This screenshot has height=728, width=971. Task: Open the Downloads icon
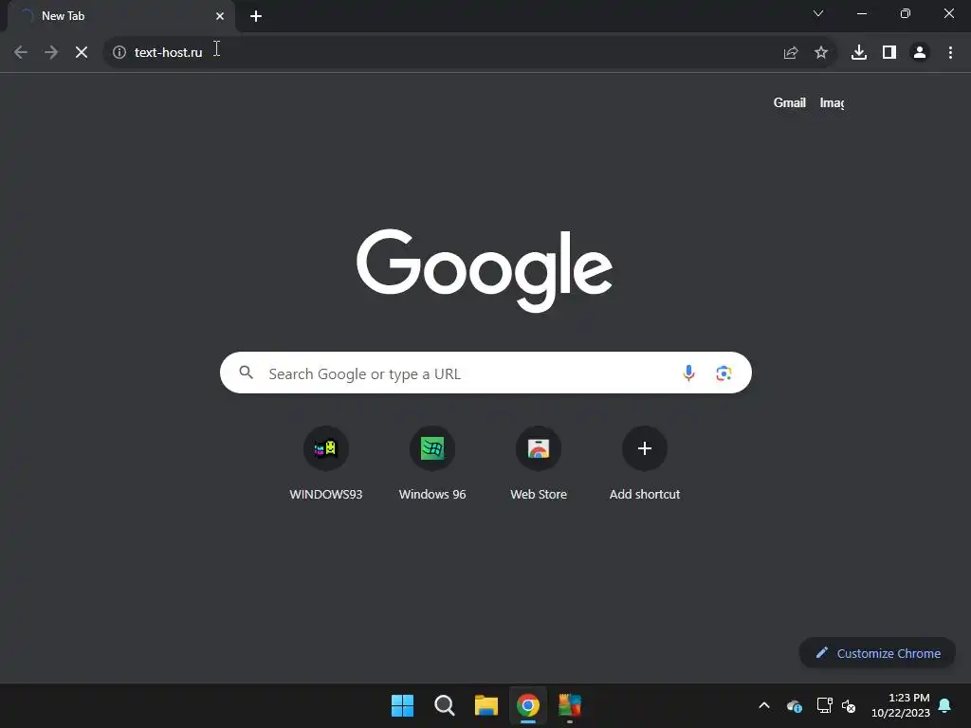pyautogui.click(x=859, y=53)
